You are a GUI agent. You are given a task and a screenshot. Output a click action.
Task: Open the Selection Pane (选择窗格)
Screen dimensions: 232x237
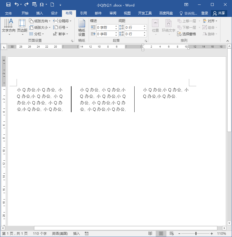coord(187,34)
